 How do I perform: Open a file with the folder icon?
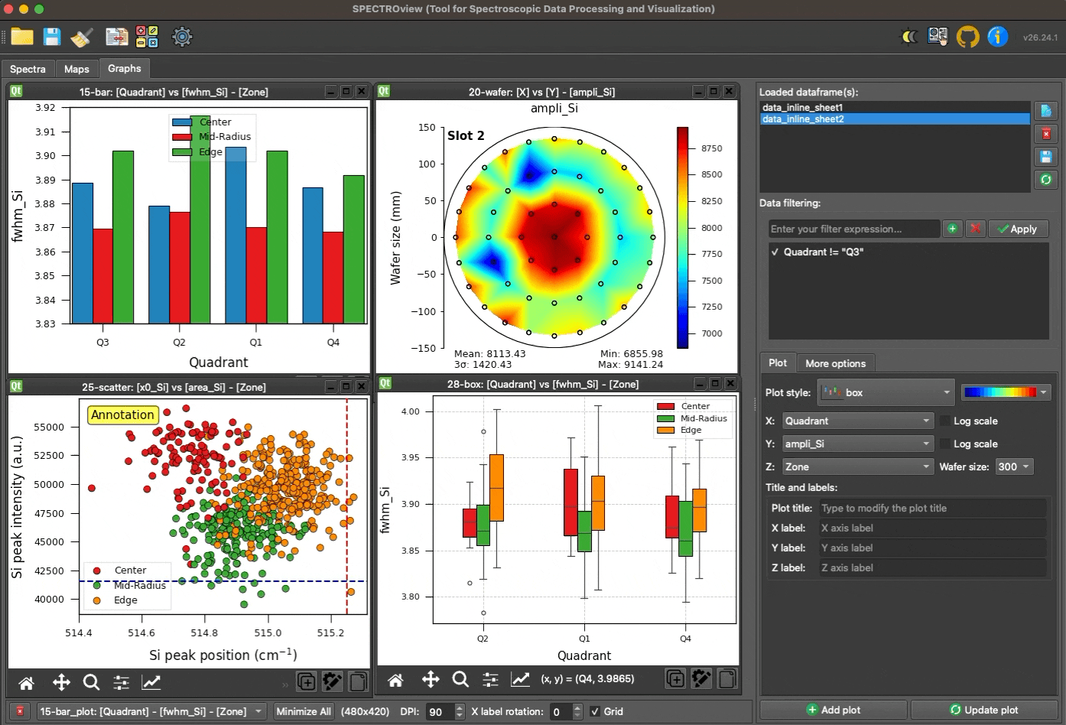coord(21,36)
